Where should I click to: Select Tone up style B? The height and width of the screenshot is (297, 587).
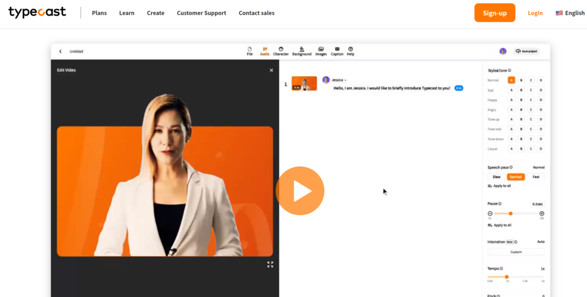pos(521,119)
